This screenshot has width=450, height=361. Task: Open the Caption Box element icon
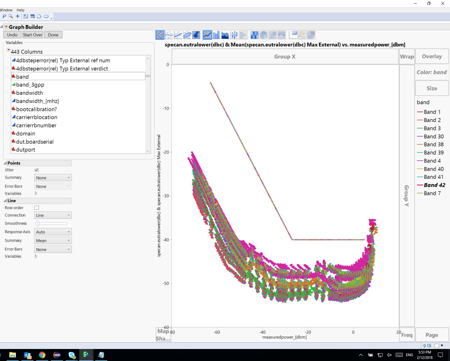293,35
